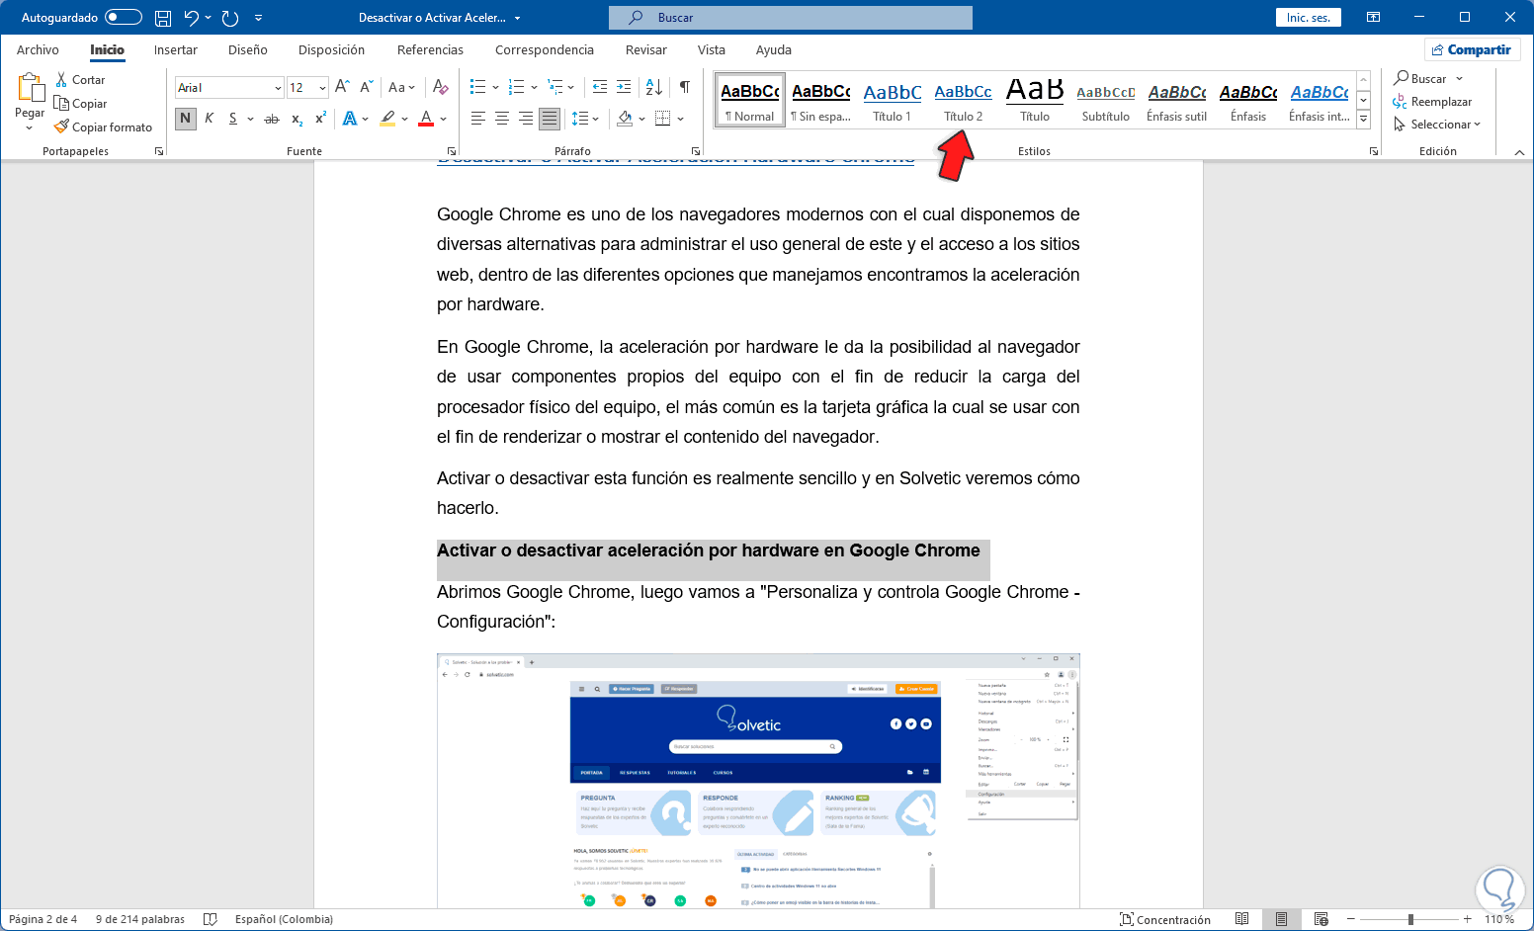Sort the selection alphabetically

click(653, 87)
